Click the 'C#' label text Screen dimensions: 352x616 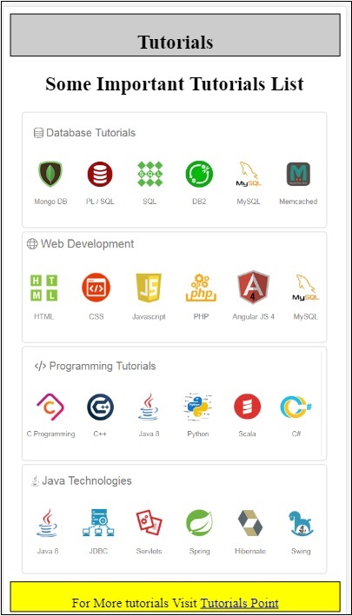[x=296, y=434]
